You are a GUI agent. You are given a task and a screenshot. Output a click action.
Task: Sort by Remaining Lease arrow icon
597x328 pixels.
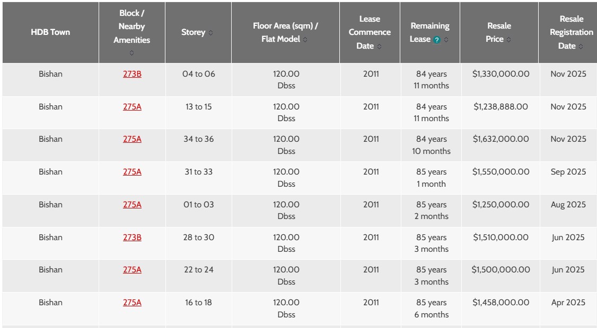coord(446,40)
